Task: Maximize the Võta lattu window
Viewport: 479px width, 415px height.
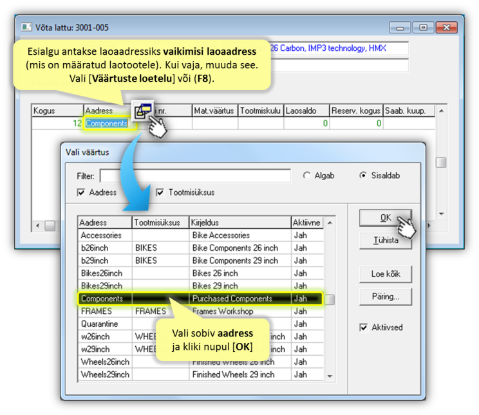Action: click(x=423, y=28)
